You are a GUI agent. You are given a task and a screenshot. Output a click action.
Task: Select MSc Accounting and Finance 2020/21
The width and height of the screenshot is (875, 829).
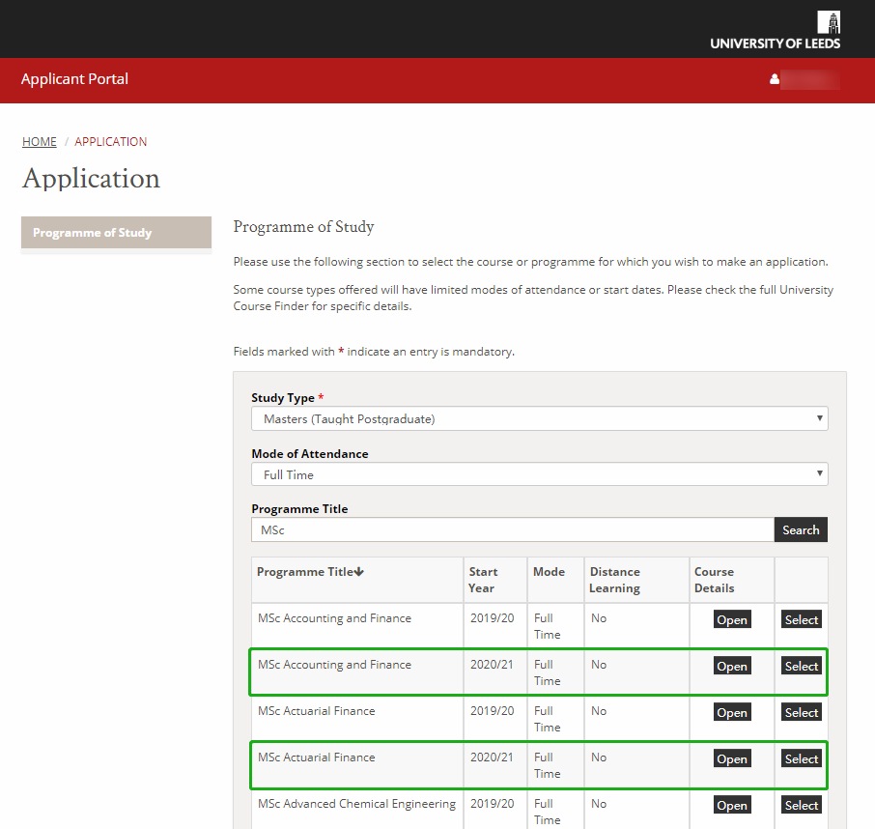[801, 666]
